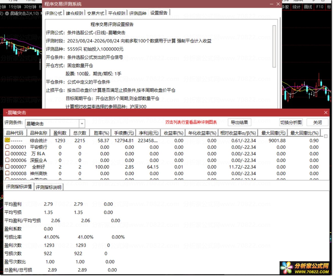Click the 9001.88 max drawdown value
The image size is (333, 276).
pos(277,141)
